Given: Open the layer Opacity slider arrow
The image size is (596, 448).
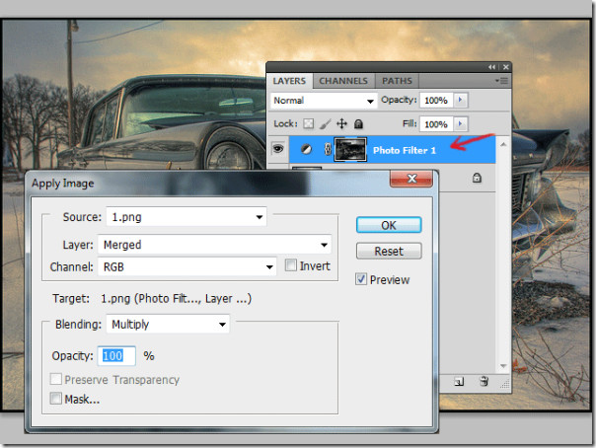Looking at the screenshot, I should pos(460,100).
